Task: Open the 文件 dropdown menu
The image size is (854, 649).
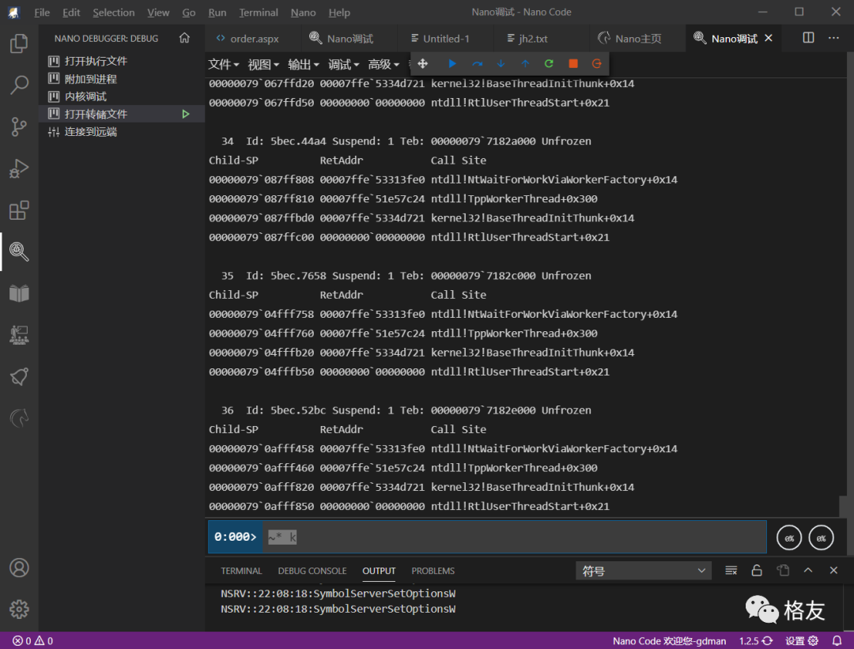Action: (x=223, y=64)
